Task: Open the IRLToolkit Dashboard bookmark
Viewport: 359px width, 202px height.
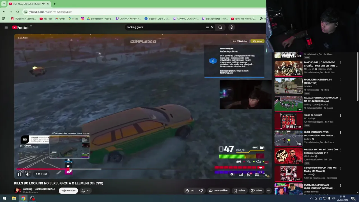Action: [x=23, y=19]
